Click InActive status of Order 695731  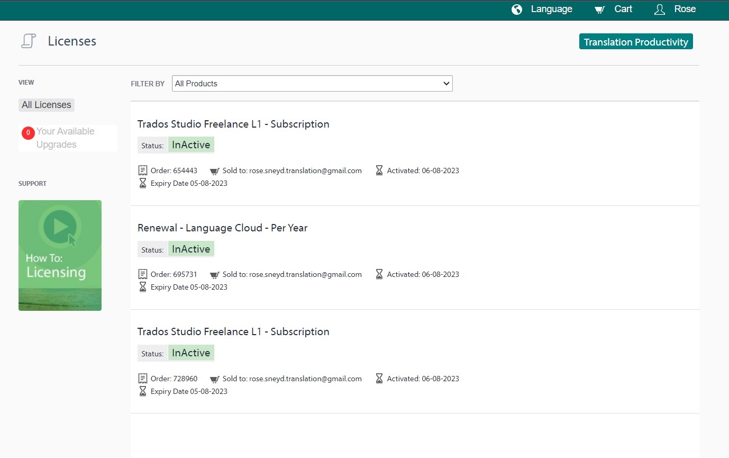point(191,249)
